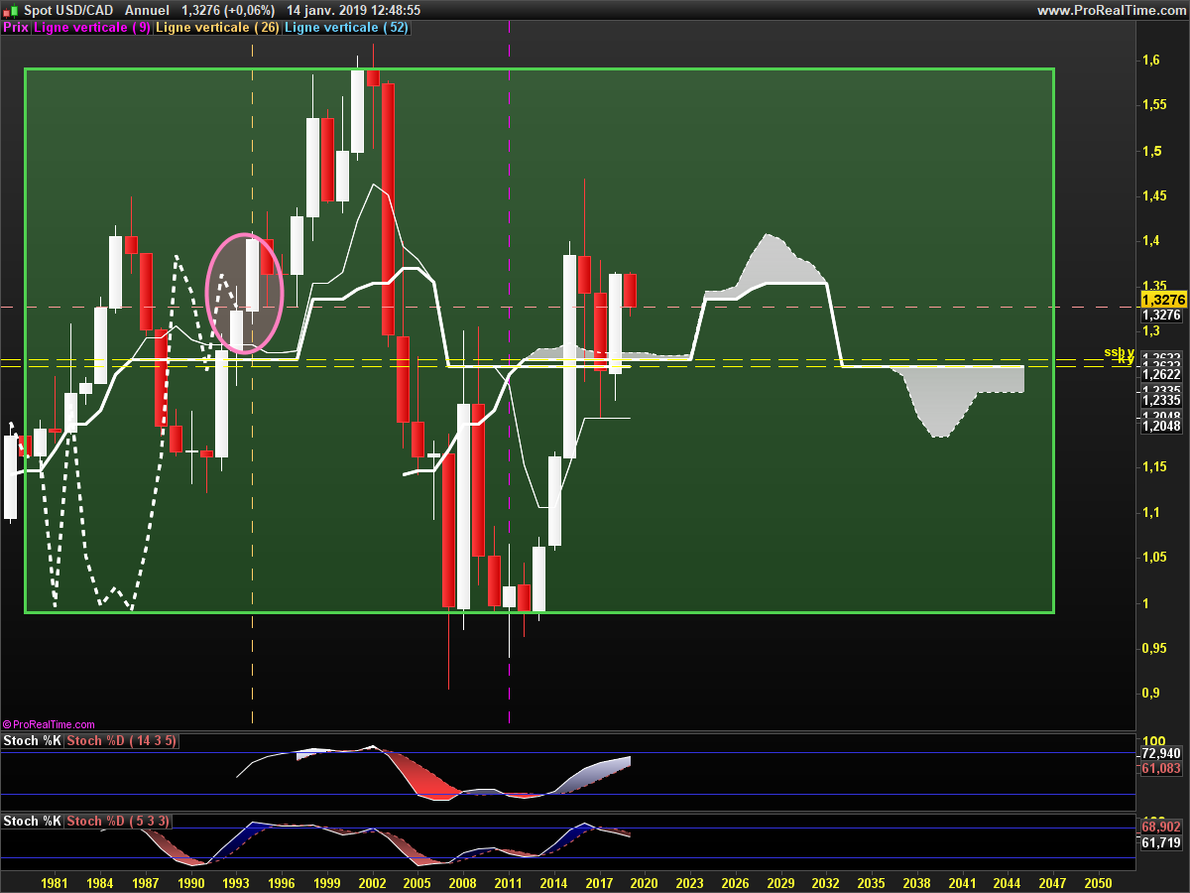
Task: Click the latest red candlestick for 2019
Action: point(630,290)
